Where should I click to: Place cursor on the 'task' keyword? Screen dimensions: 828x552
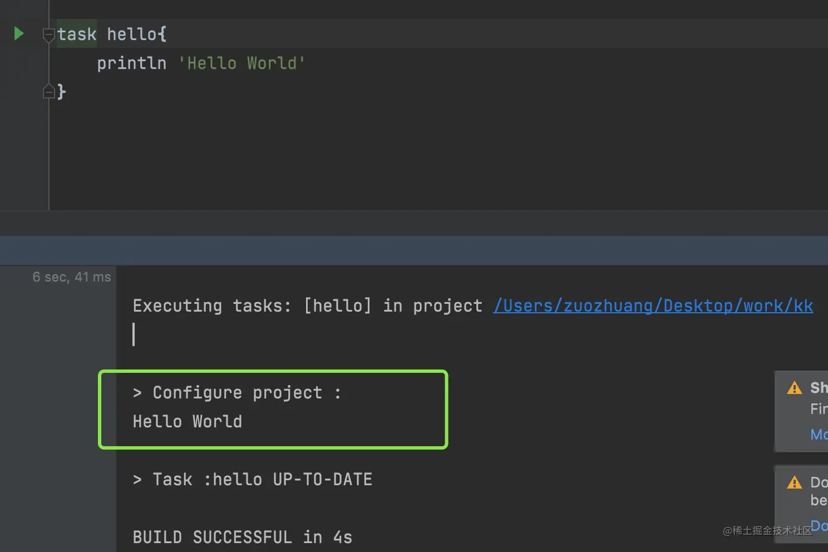(x=77, y=34)
